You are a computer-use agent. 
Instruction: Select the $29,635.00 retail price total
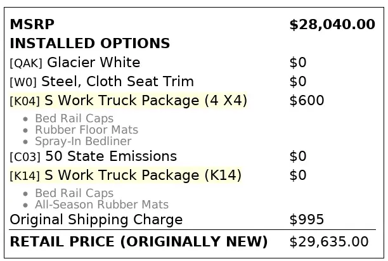(x=328, y=242)
